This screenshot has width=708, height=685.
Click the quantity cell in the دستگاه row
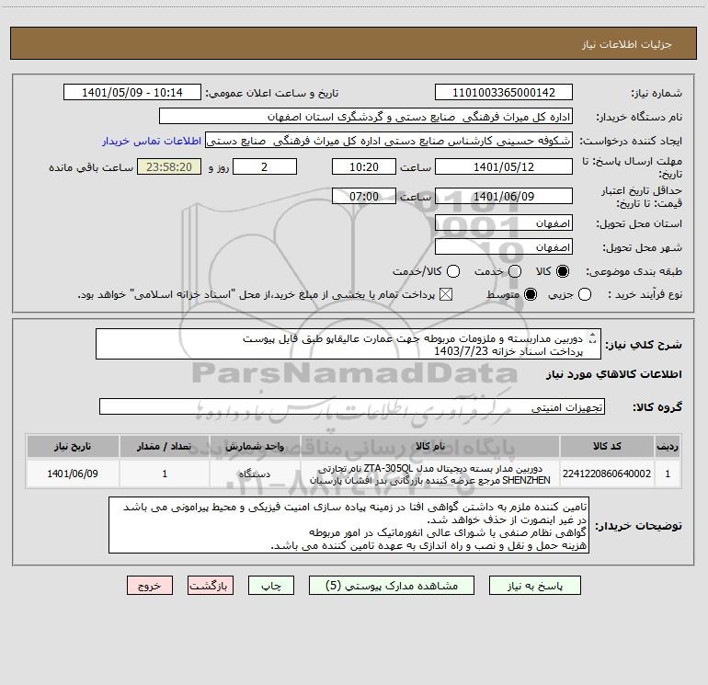click(x=165, y=474)
